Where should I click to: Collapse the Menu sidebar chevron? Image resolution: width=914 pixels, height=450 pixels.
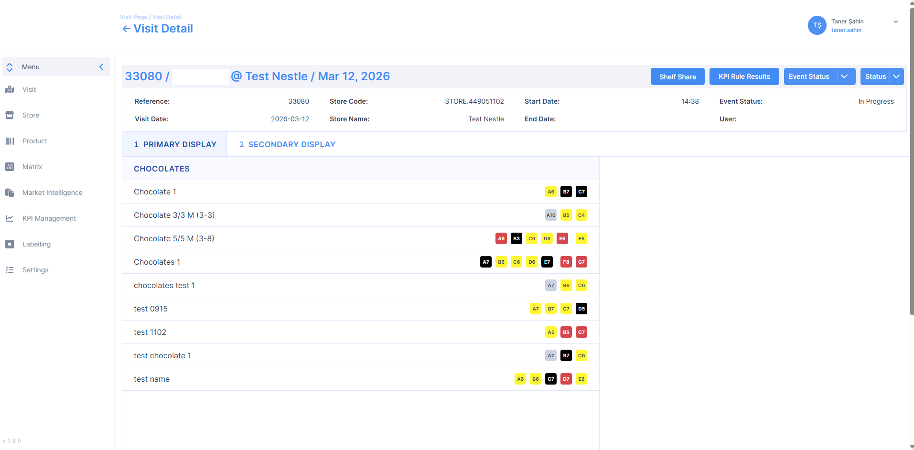pyautogui.click(x=101, y=67)
